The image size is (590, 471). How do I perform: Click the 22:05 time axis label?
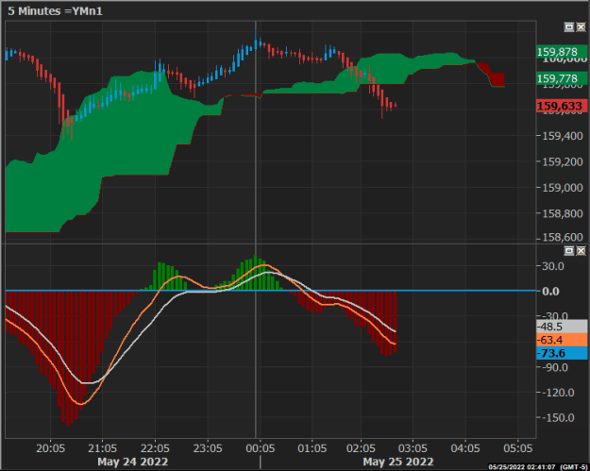point(155,448)
